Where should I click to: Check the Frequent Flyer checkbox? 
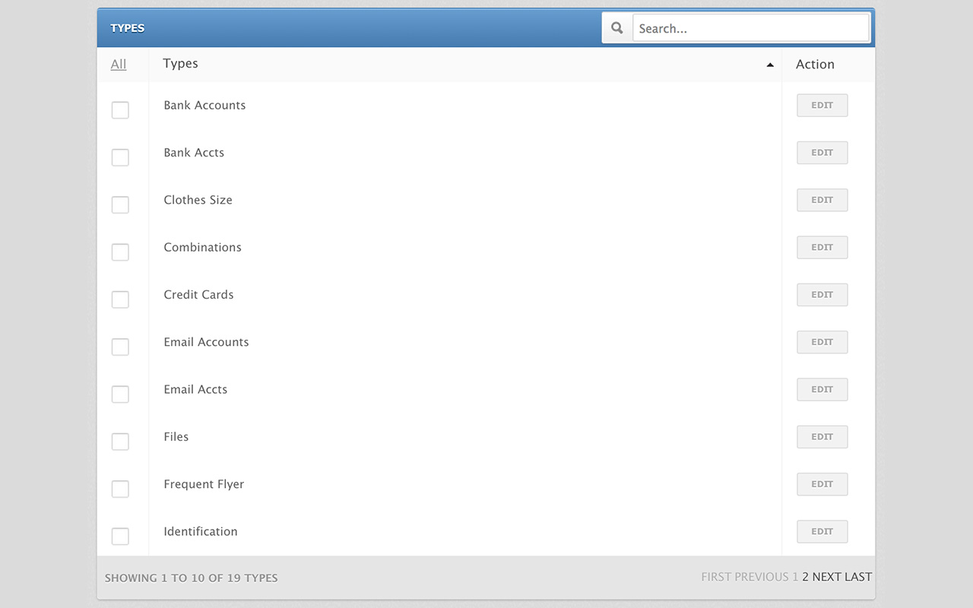(120, 489)
